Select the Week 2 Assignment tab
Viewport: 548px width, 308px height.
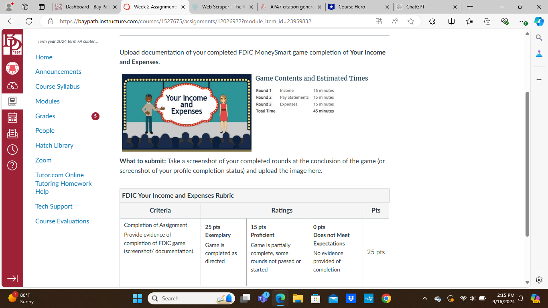(155, 7)
